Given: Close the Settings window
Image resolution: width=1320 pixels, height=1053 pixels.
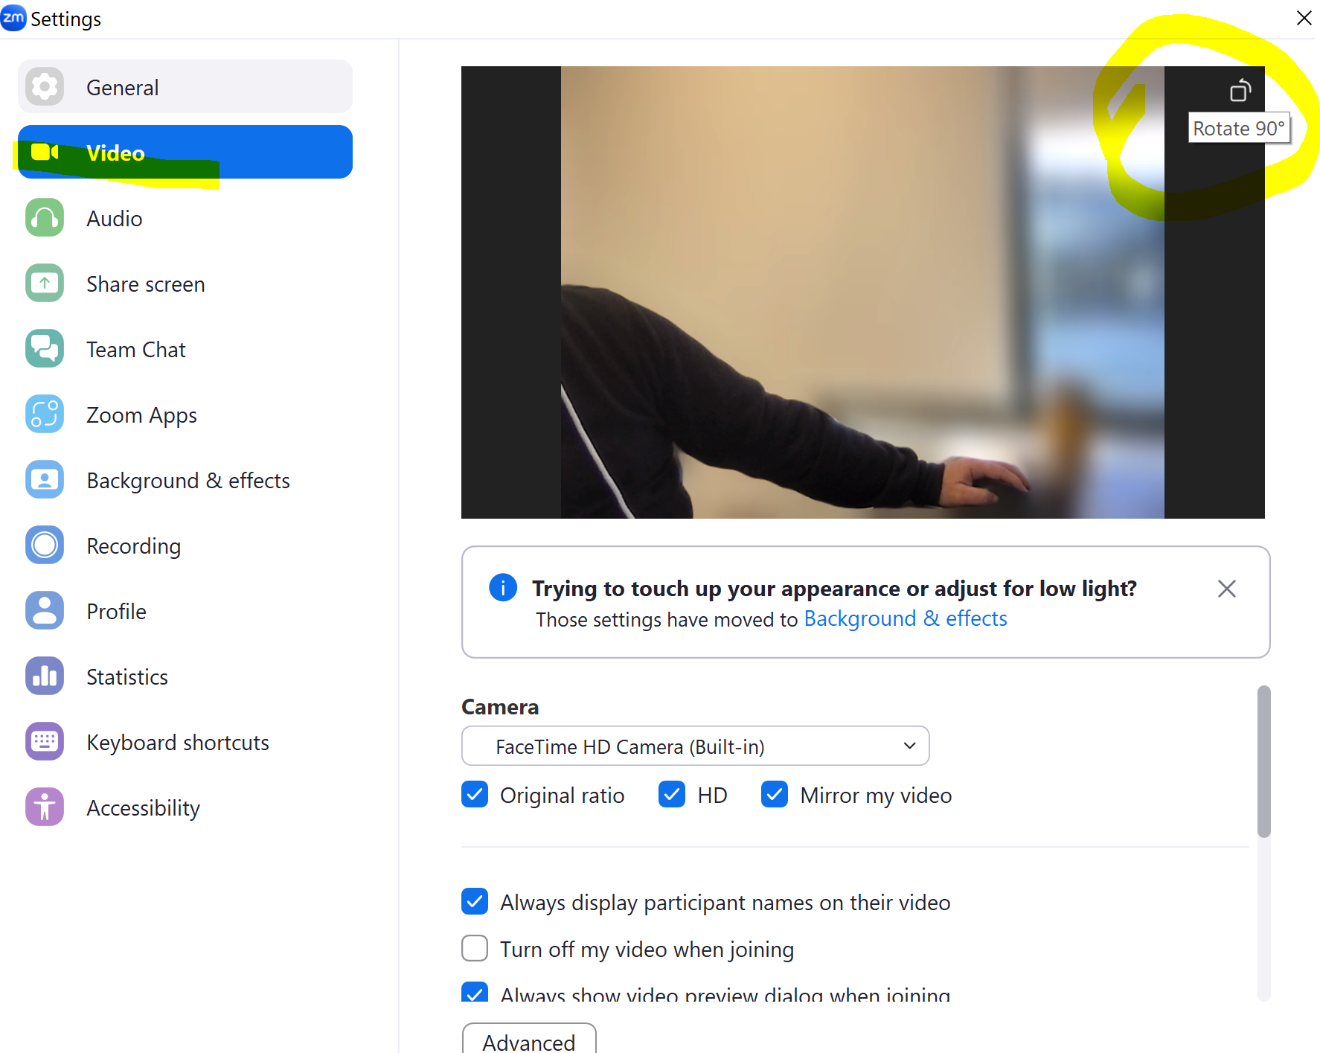Looking at the screenshot, I should tap(1304, 18).
